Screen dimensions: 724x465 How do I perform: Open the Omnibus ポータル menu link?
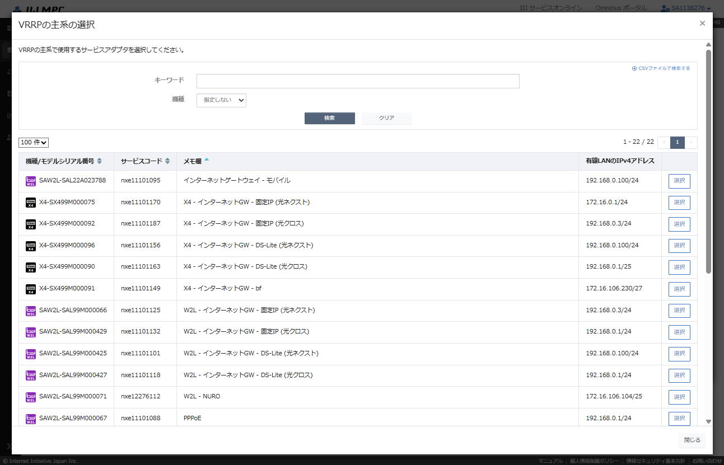621,8
